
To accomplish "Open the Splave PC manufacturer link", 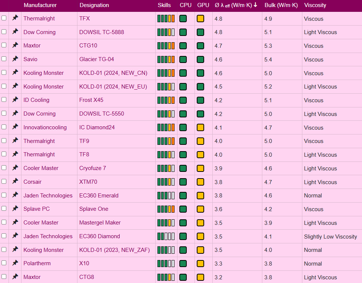I will pos(36,209).
